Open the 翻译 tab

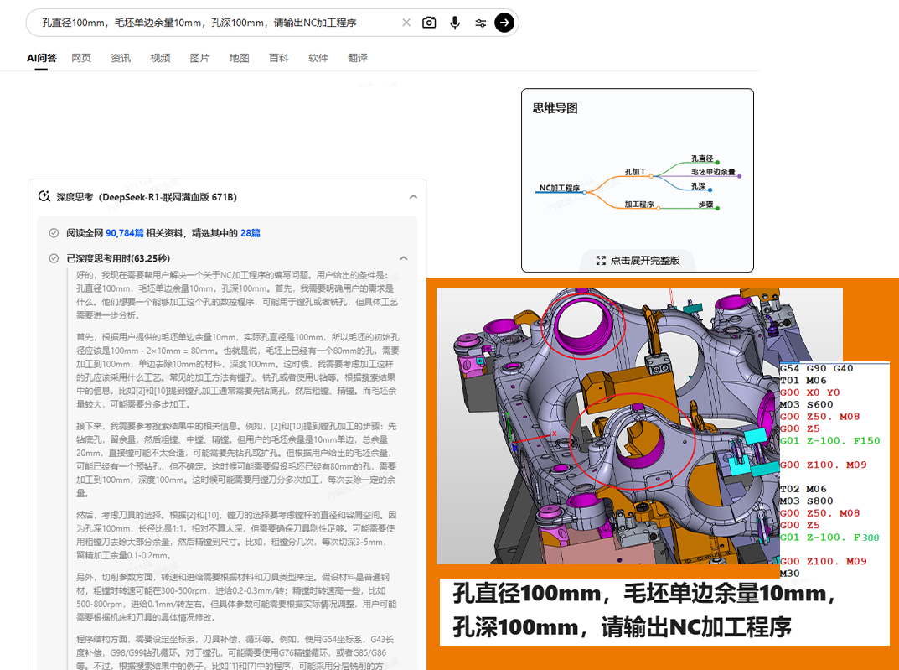point(358,58)
